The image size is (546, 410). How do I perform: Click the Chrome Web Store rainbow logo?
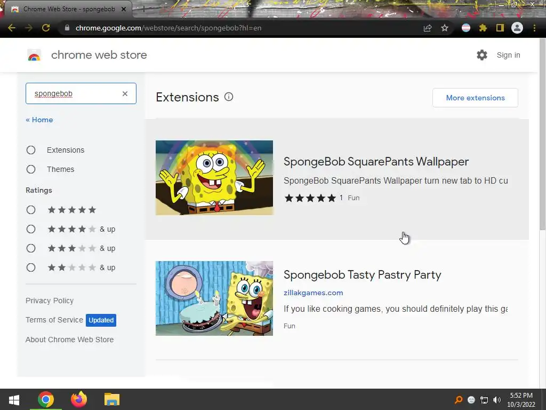34,55
